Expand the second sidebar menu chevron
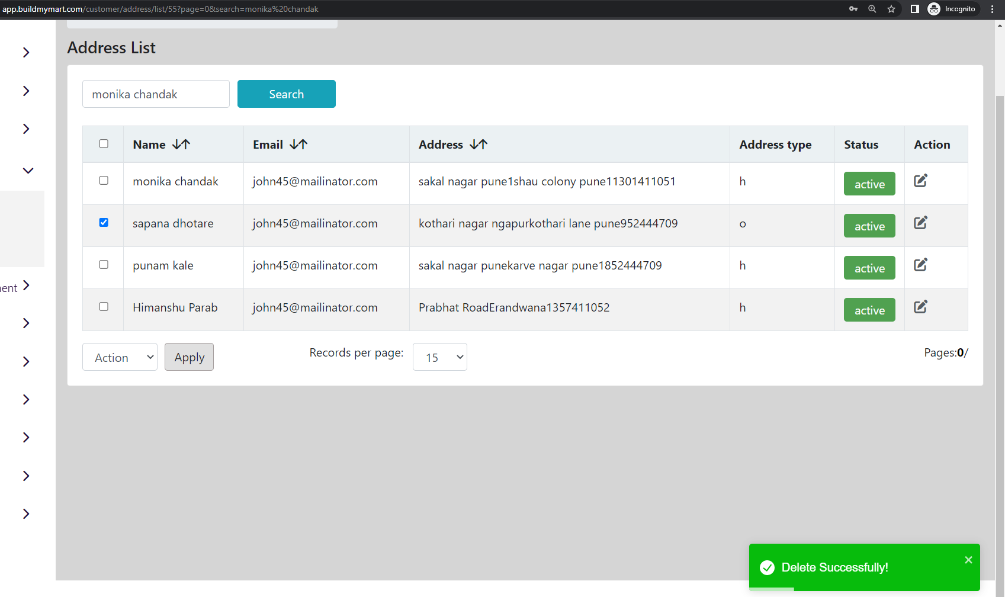The height and width of the screenshot is (597, 1005). 26,91
